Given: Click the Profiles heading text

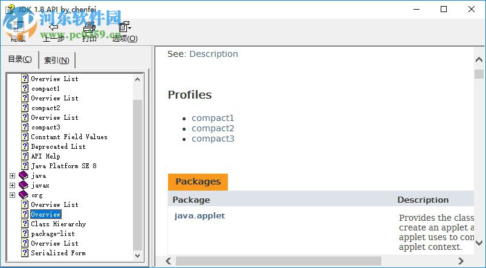Looking at the screenshot, I should click(x=190, y=94).
